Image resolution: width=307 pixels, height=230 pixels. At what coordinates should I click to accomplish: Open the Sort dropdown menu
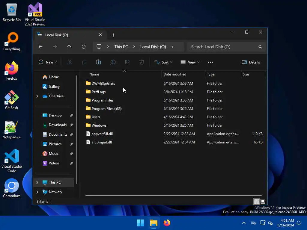(163, 62)
